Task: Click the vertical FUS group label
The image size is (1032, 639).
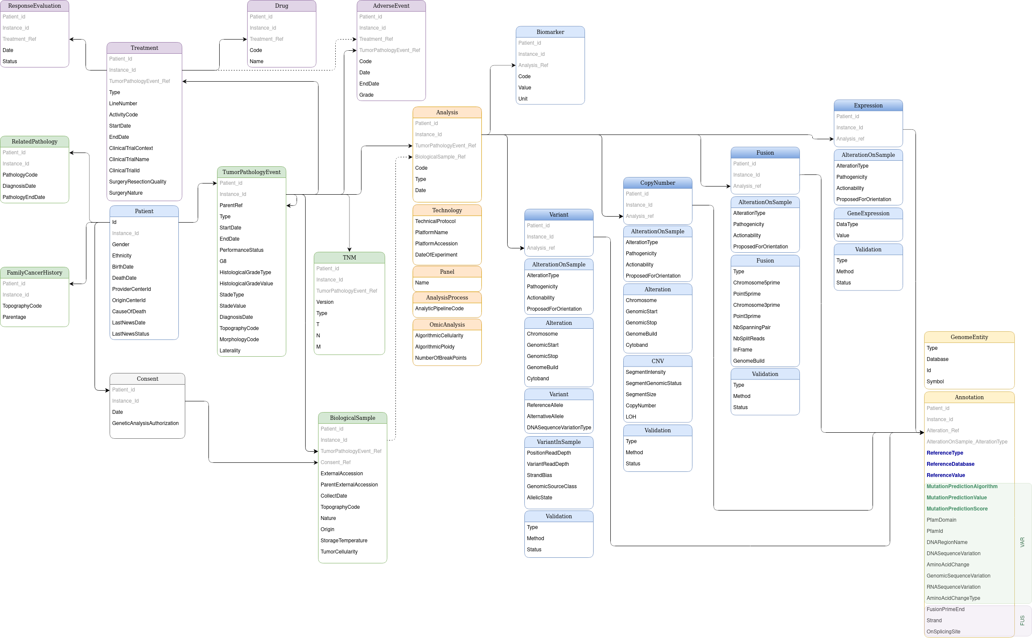Action: point(1022,621)
